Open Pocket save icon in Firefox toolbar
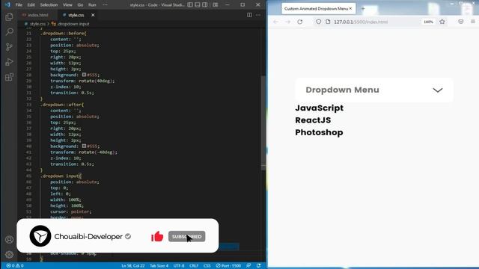The height and width of the screenshot is (269, 479). click(x=461, y=22)
